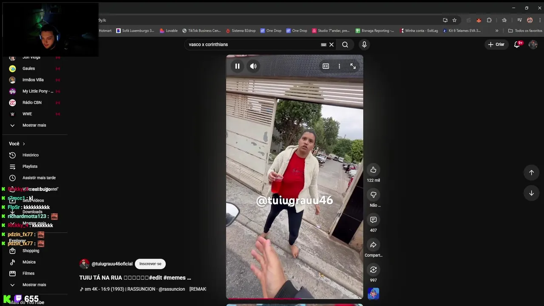Go to the next Short arrow

pyautogui.click(x=531, y=193)
